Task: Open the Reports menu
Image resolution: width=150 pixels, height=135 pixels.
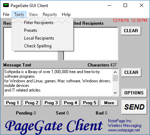Action: pyautogui.click(x=50, y=14)
